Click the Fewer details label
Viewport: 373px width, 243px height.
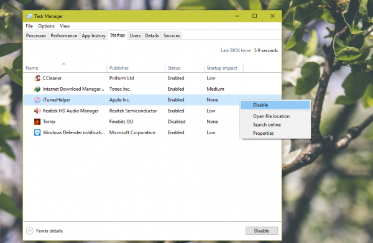pyautogui.click(x=50, y=231)
